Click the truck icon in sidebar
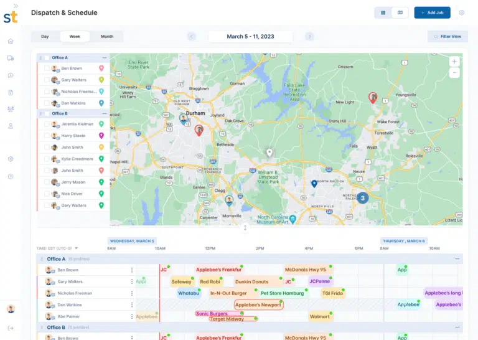Screen dimensions: 478x340 (x=11, y=58)
